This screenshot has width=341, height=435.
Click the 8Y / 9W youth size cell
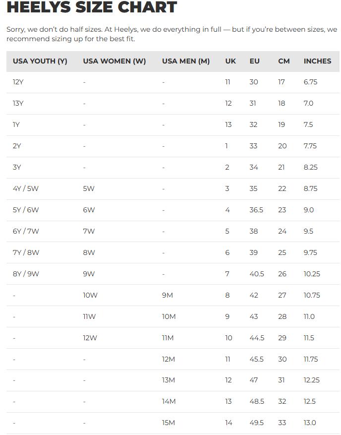tap(26, 274)
